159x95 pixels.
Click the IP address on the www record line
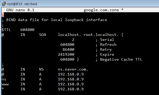71,84
